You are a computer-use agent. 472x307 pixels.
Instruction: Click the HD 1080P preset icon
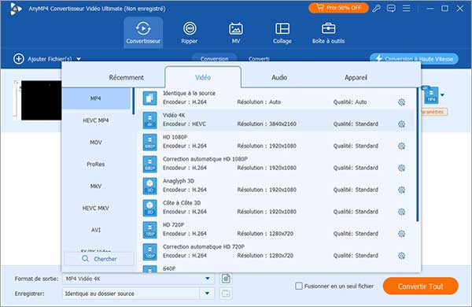pos(149,142)
